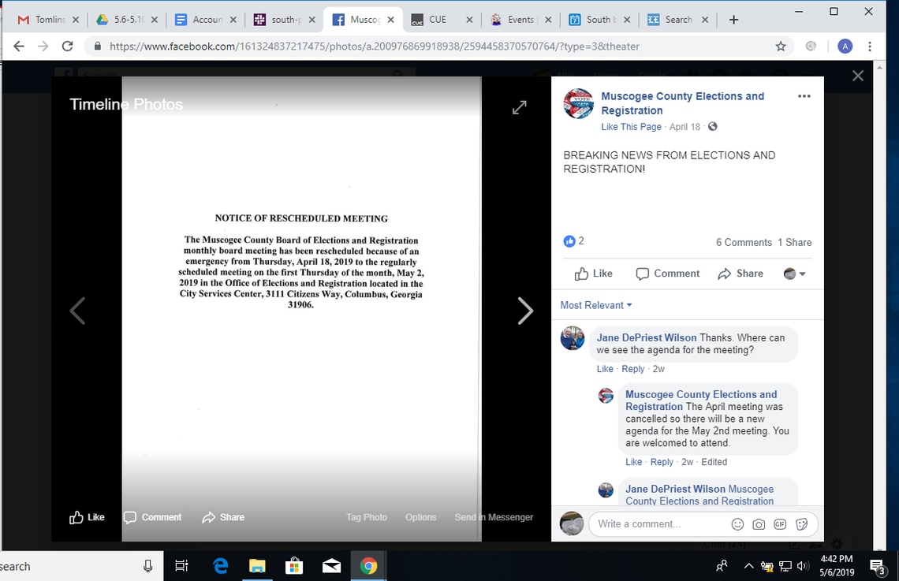
Task: Open the sticker picker in the comment box
Action: pos(801,523)
